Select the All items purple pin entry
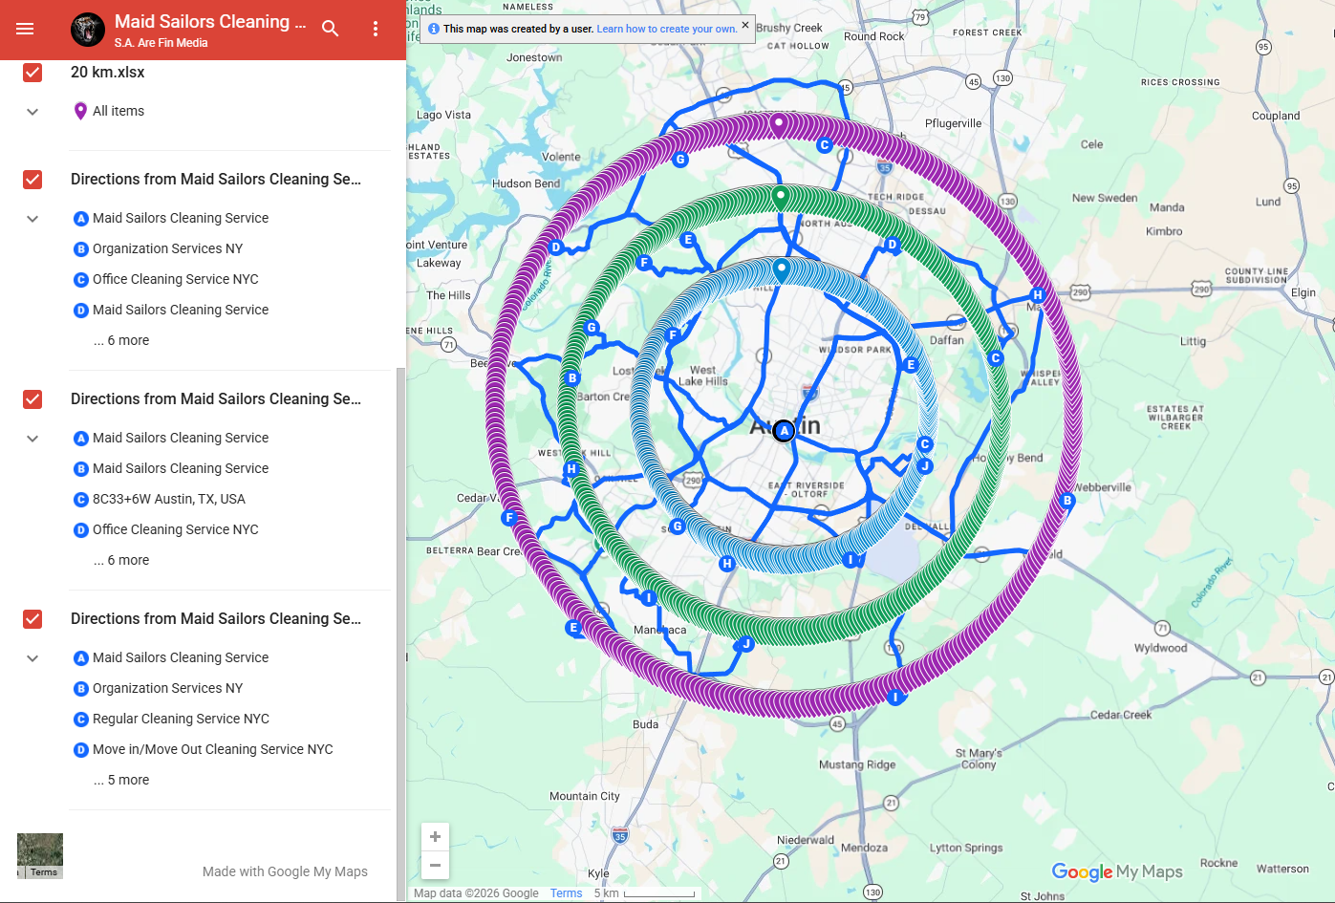The width and height of the screenshot is (1335, 903). (x=109, y=111)
